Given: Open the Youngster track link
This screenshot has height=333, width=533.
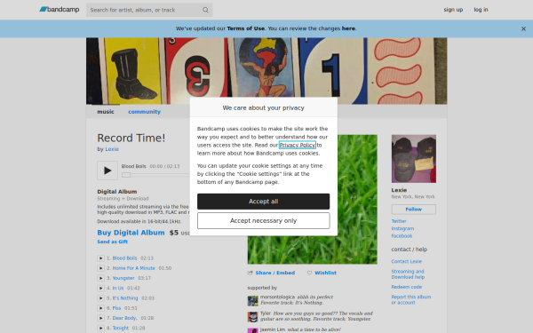Looking at the screenshot, I should pos(123,278).
